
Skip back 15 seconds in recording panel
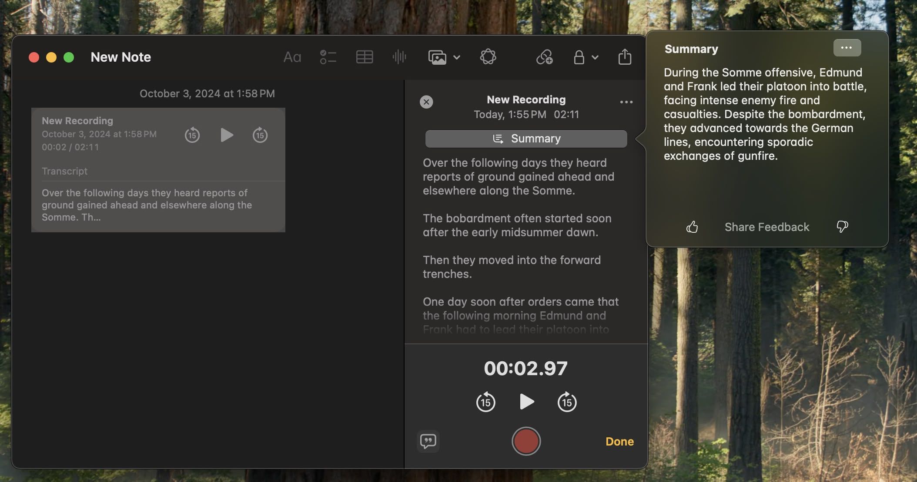pos(485,402)
